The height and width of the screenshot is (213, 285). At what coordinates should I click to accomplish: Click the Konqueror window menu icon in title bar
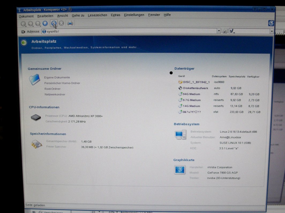pos(20,10)
